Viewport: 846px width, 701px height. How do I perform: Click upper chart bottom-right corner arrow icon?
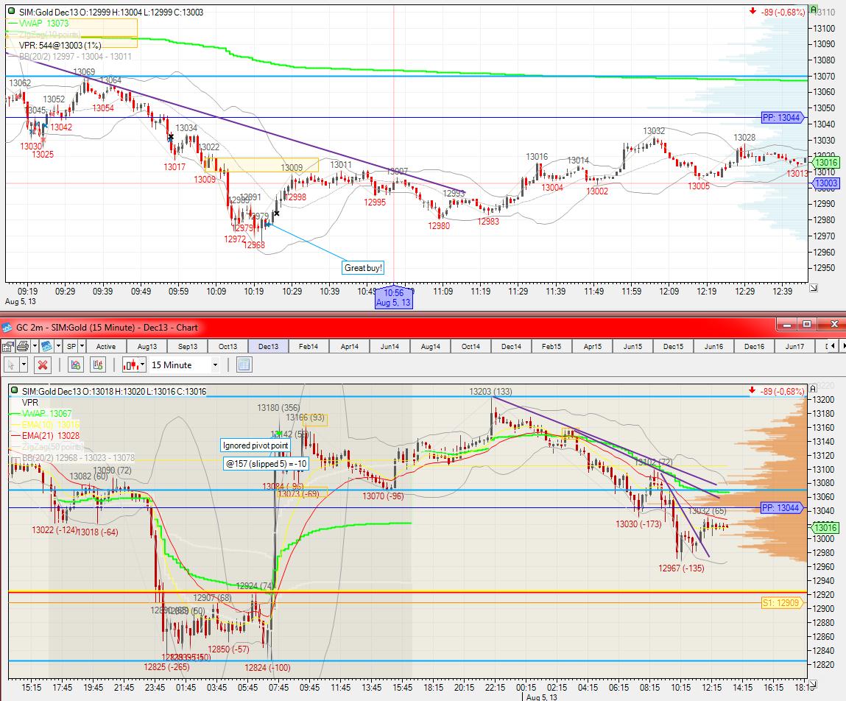click(814, 288)
